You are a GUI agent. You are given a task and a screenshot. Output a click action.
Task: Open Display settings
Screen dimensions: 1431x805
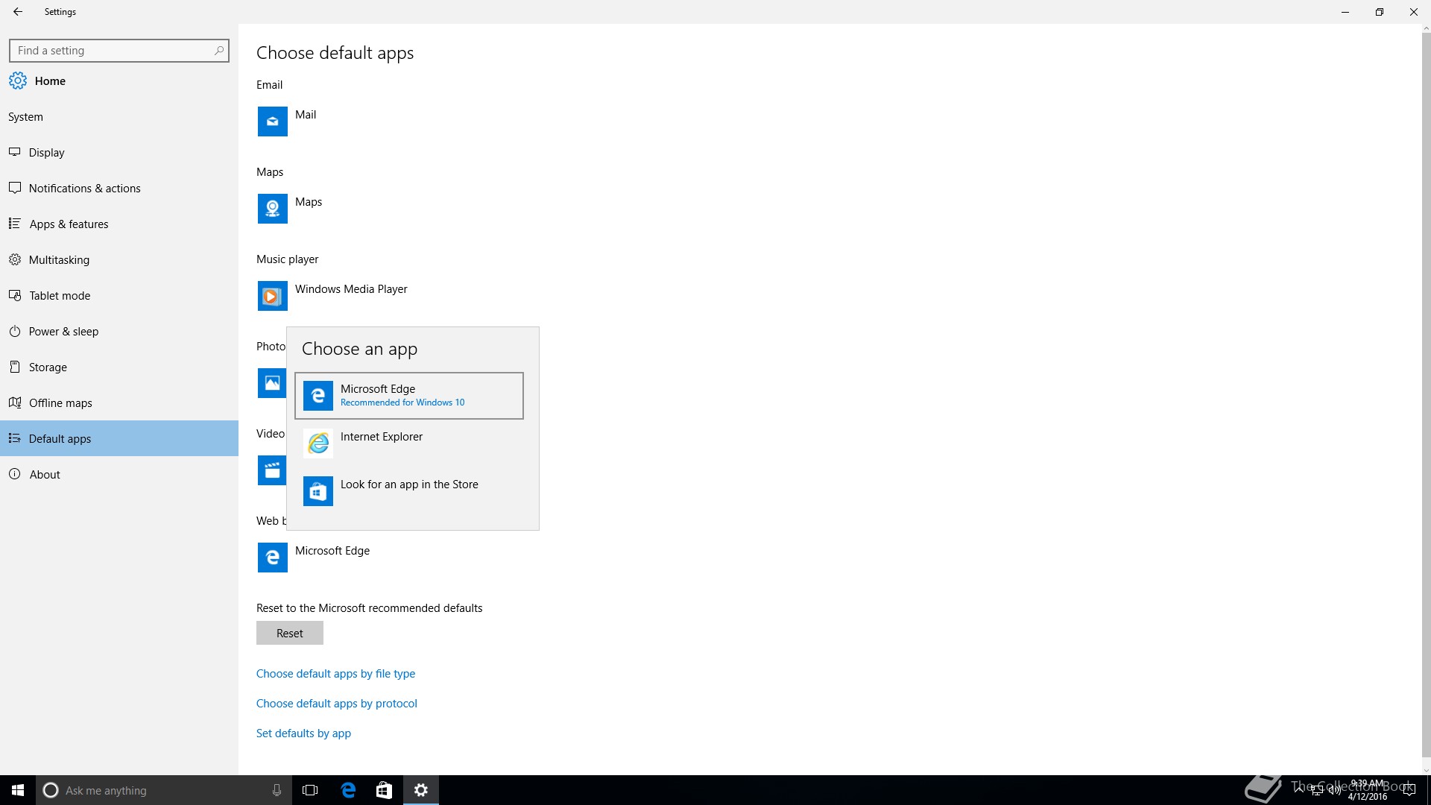point(119,153)
